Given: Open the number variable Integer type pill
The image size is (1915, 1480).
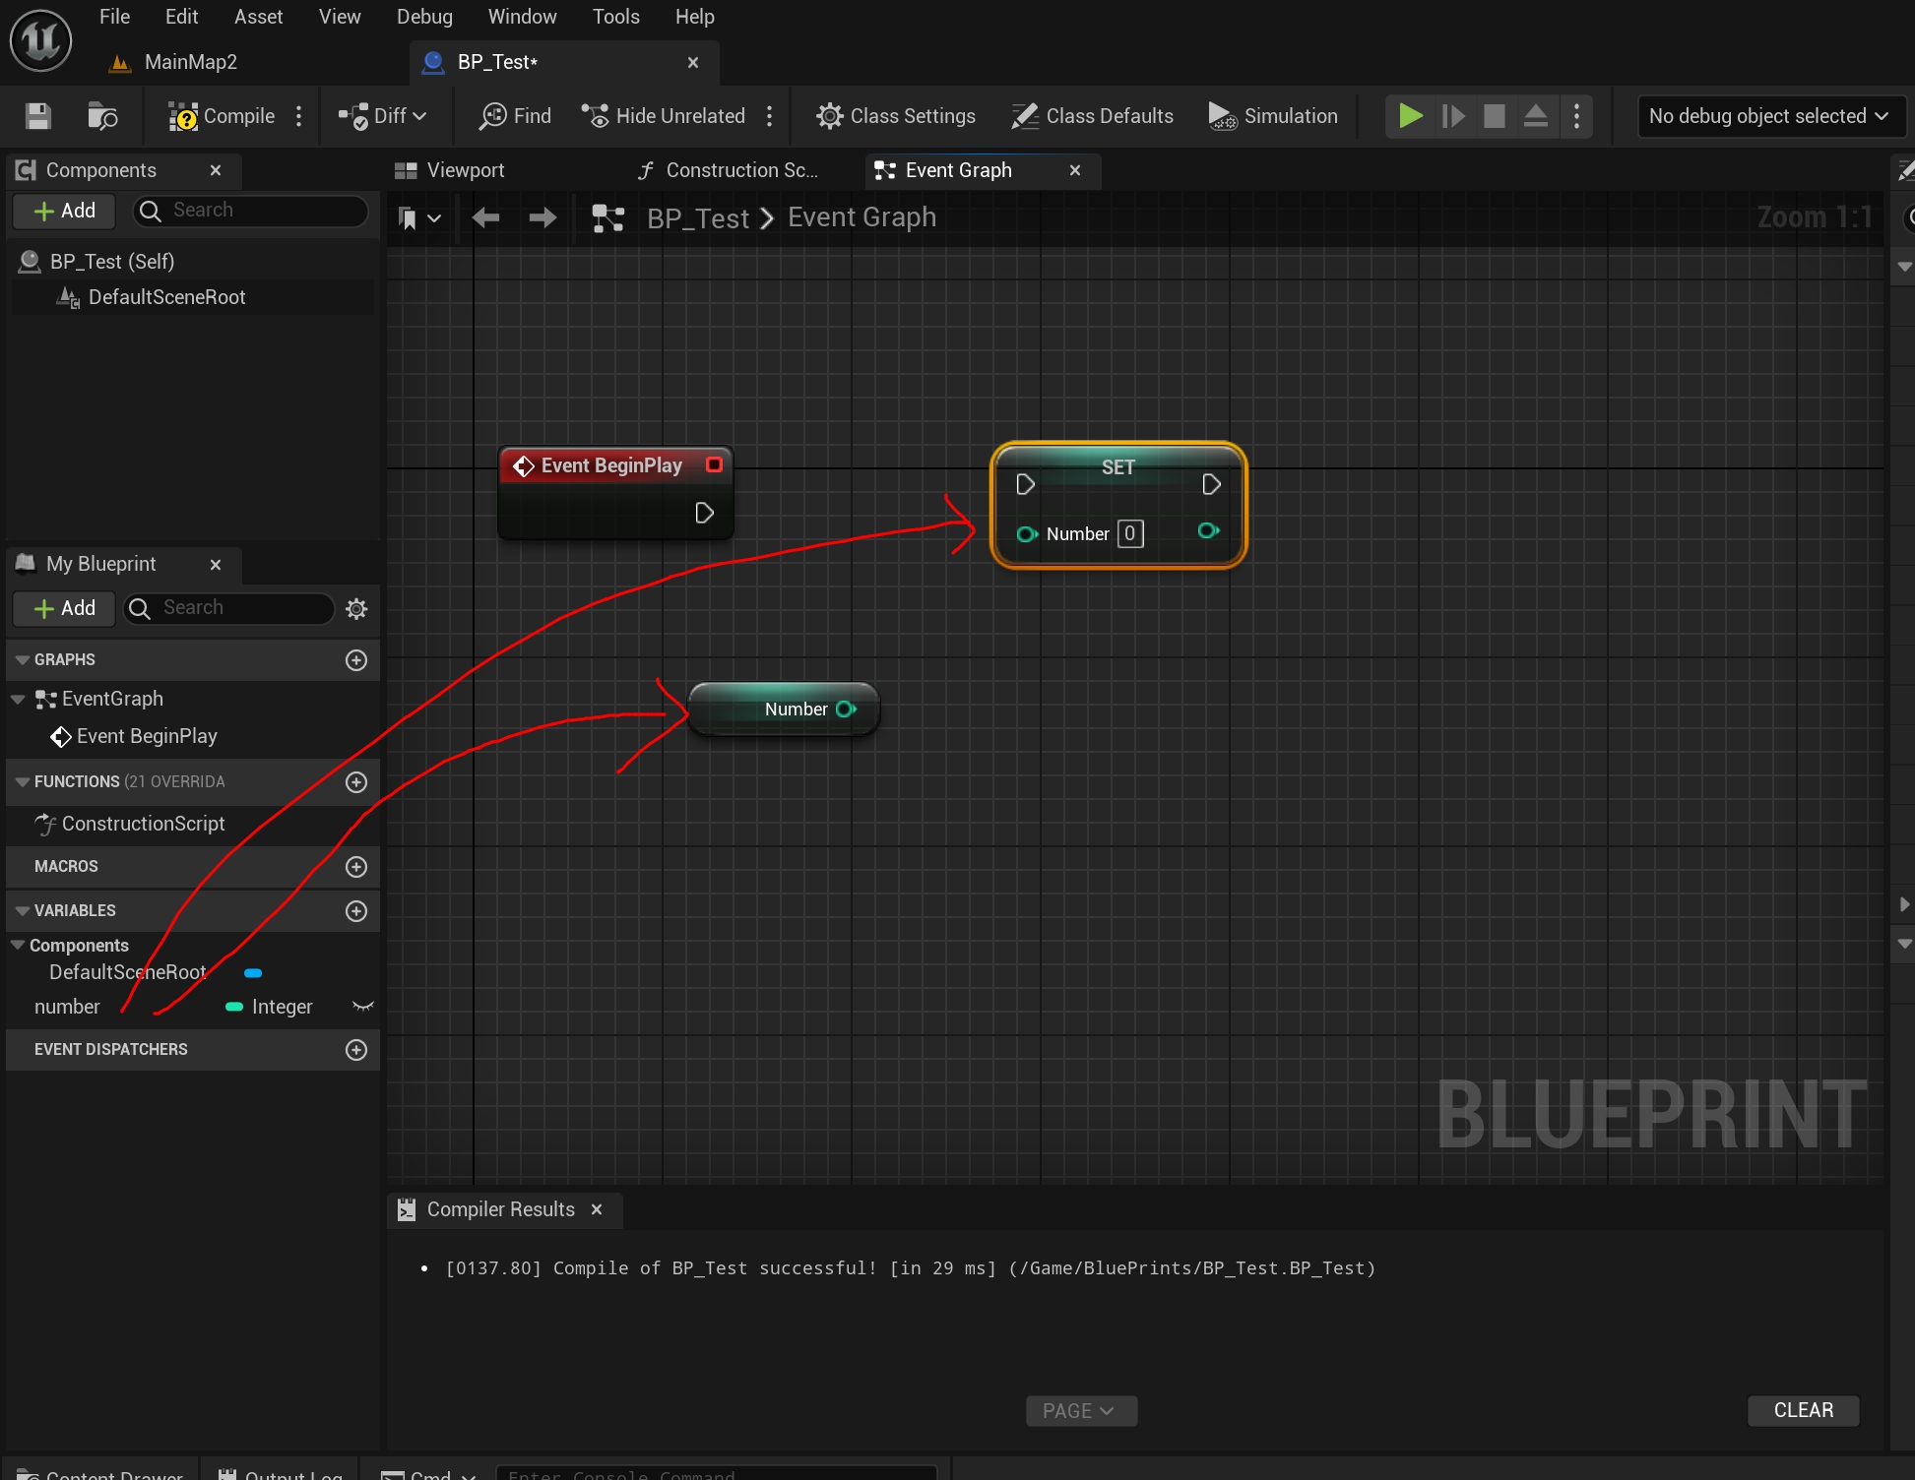Looking at the screenshot, I should pyautogui.click(x=269, y=1007).
